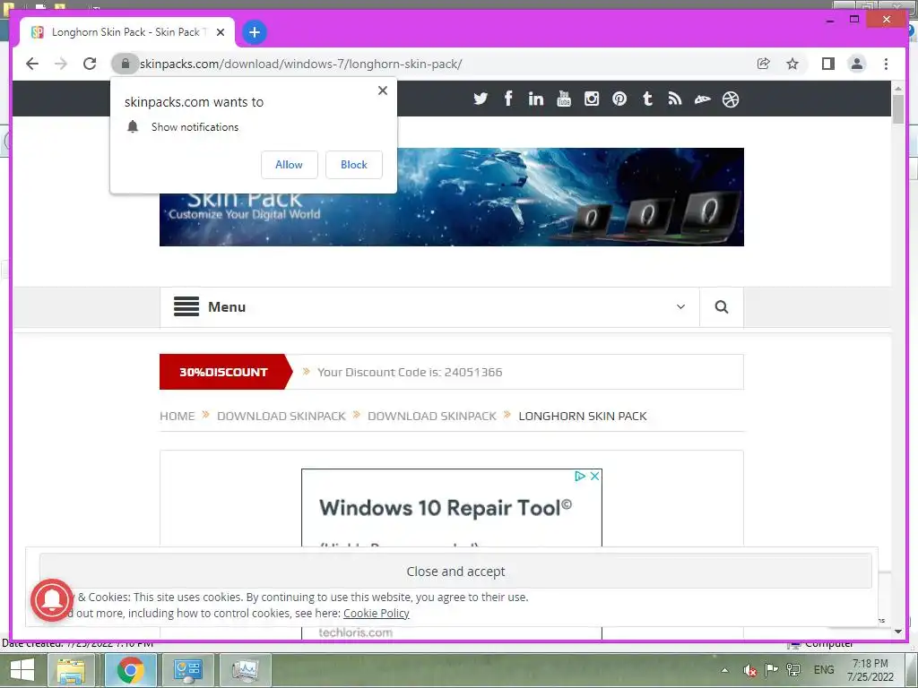Open the Instagram social link
The width and height of the screenshot is (918, 688).
[592, 99]
